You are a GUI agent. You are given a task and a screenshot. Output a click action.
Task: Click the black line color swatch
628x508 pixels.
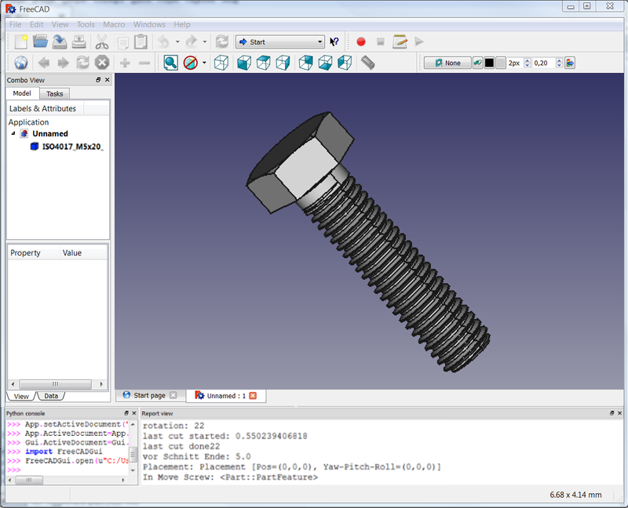(x=489, y=63)
